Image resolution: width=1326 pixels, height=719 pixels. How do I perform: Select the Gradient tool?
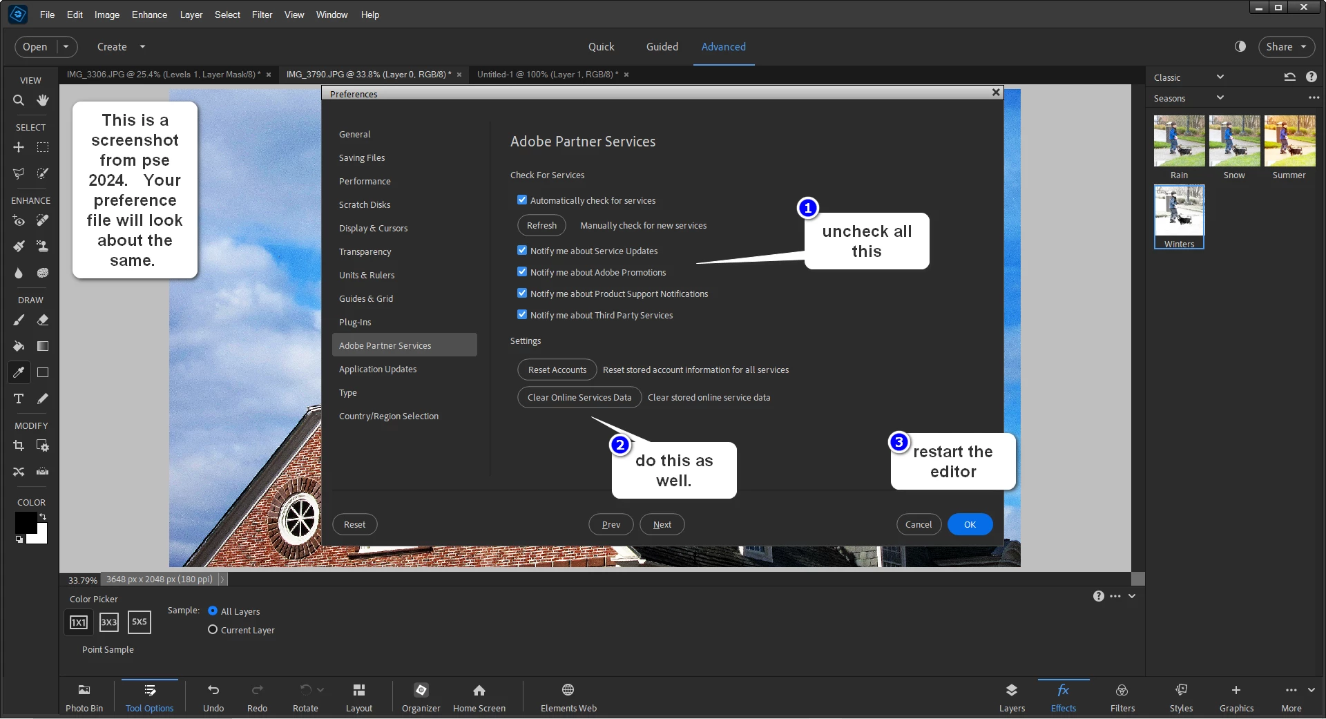(x=43, y=346)
